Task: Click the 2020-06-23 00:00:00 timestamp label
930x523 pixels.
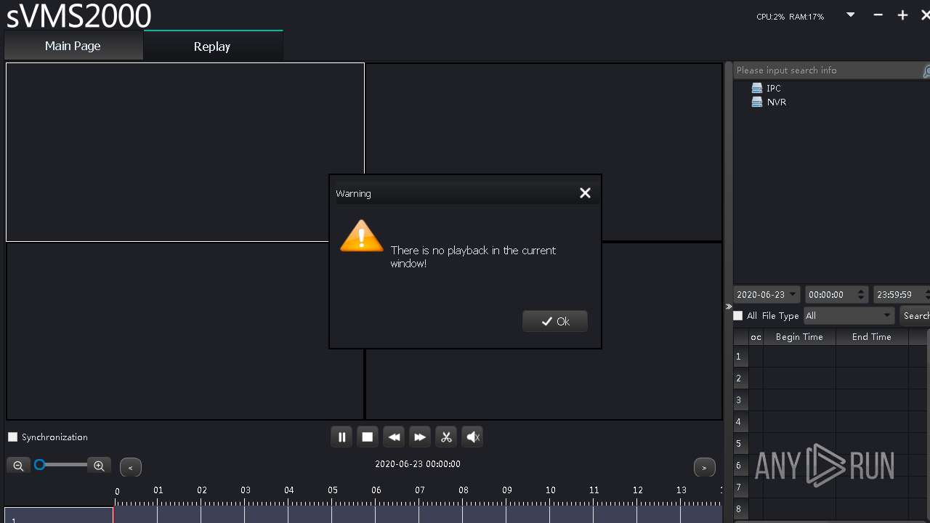Action: point(418,463)
